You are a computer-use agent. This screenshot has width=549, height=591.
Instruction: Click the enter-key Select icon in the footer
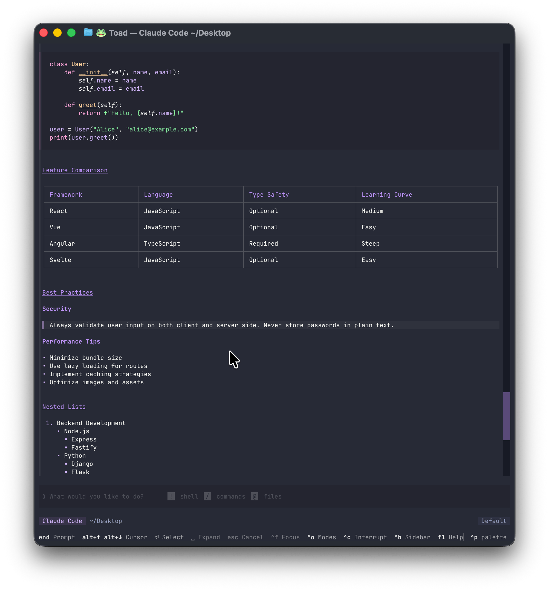click(157, 537)
